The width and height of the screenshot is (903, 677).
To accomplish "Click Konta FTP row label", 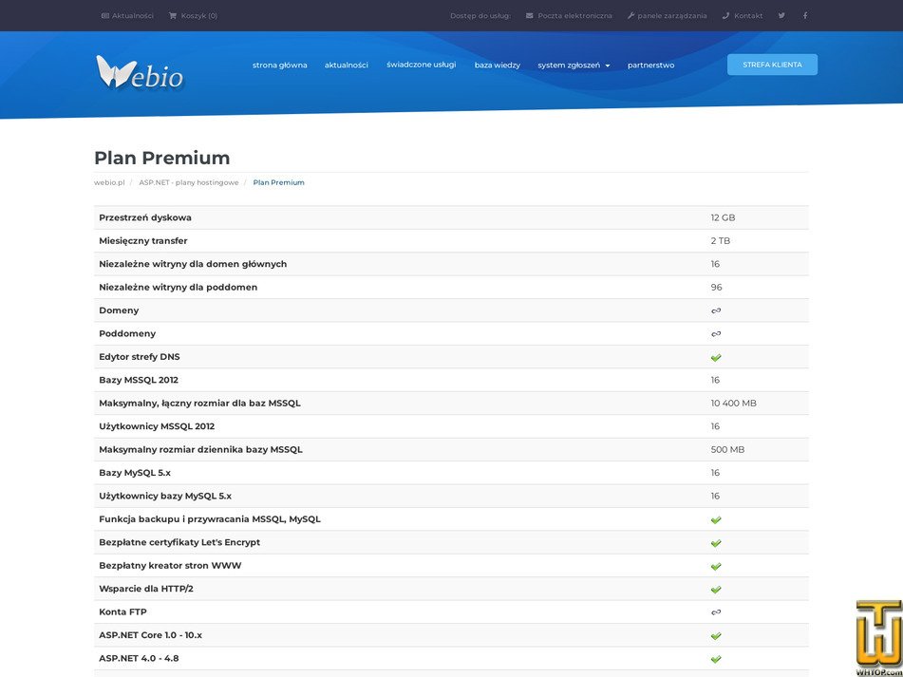I will [x=122, y=611].
